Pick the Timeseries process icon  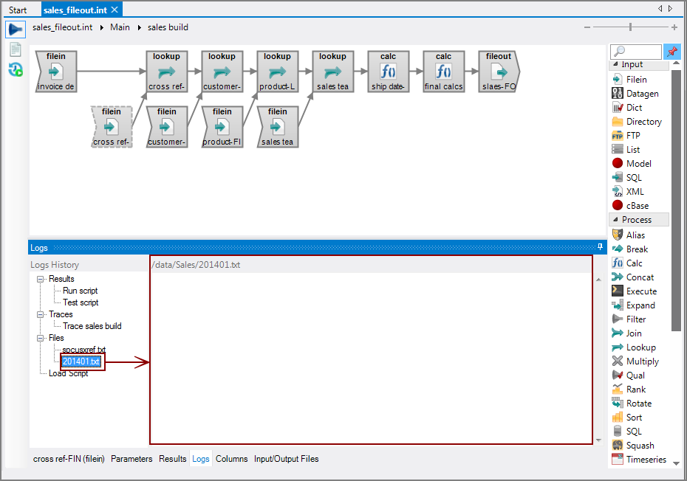click(x=618, y=460)
